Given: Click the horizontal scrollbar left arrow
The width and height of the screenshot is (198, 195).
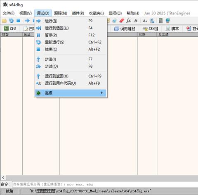Looking at the screenshot, I should [3, 178].
